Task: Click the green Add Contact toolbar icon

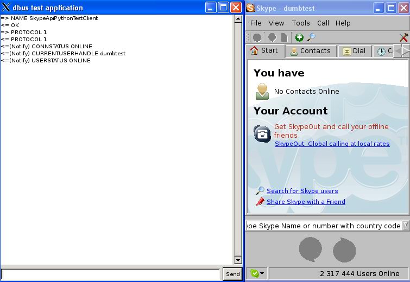Action: (x=299, y=37)
